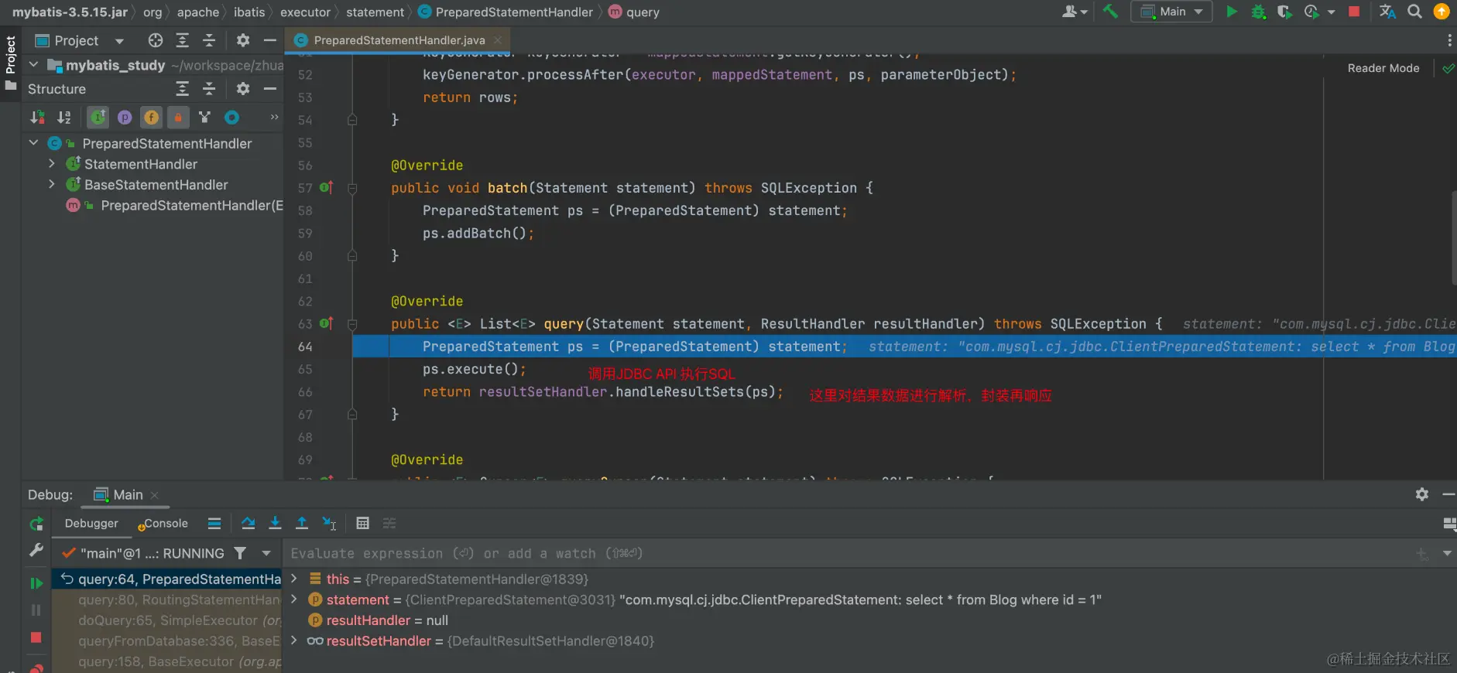Expand all in the Project panel header

(x=183, y=40)
